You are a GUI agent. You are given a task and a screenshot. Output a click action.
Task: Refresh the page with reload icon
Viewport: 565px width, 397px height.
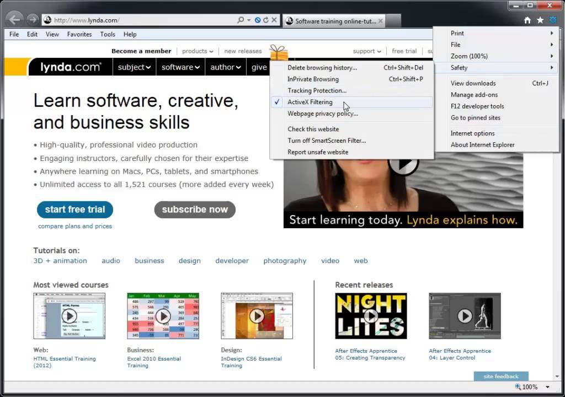(266, 20)
